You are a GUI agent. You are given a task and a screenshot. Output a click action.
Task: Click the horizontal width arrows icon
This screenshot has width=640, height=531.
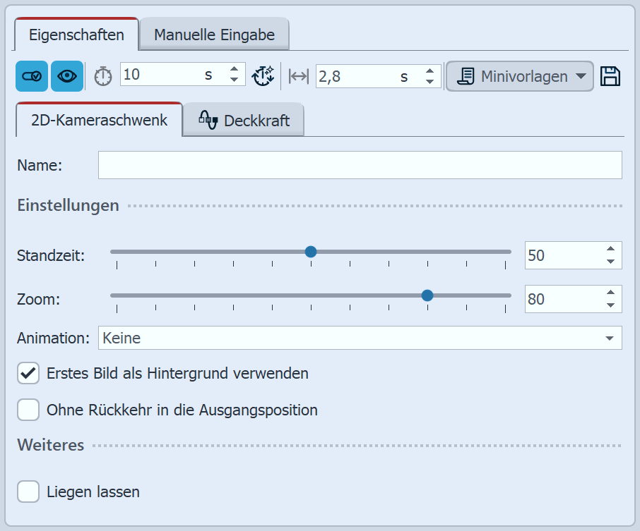299,76
